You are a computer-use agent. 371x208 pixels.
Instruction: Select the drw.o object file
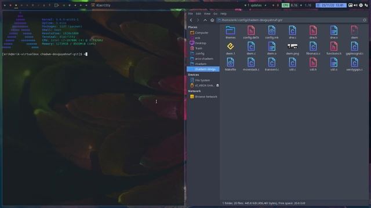(x=334, y=32)
